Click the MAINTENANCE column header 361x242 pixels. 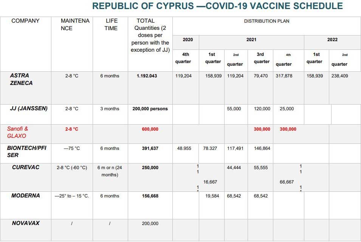pos(75,25)
